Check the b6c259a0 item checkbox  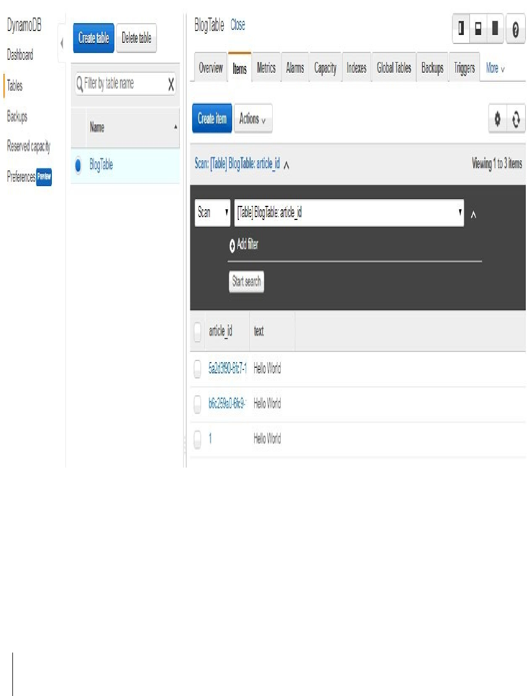click(x=197, y=404)
